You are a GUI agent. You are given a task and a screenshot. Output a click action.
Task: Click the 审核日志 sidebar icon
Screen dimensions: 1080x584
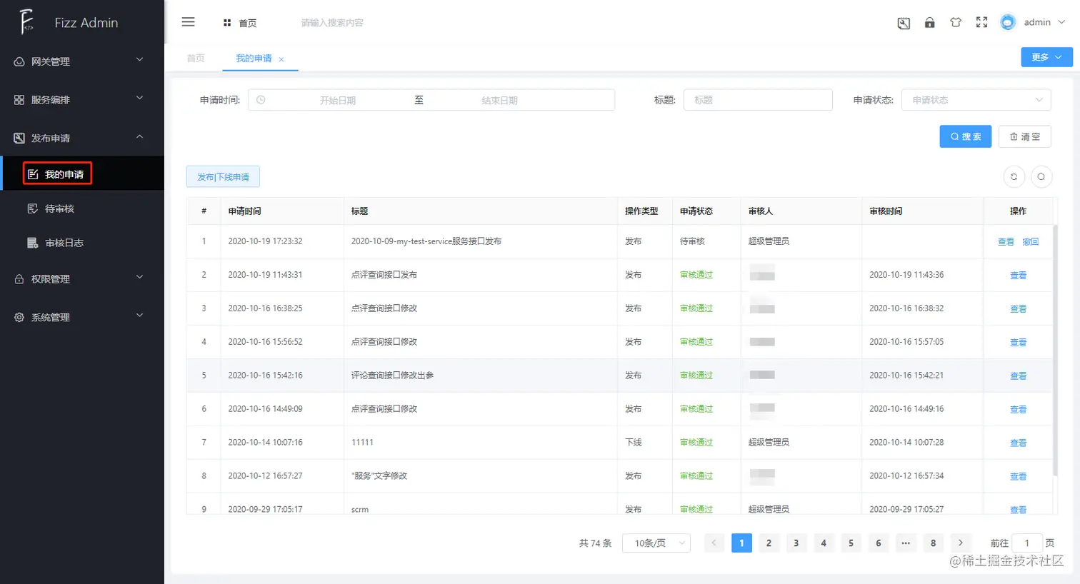tap(33, 243)
